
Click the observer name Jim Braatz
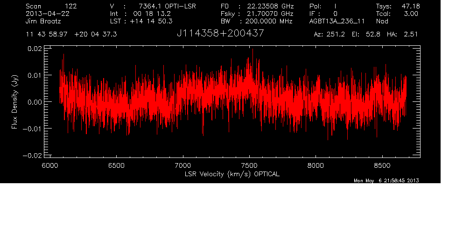(x=43, y=21)
